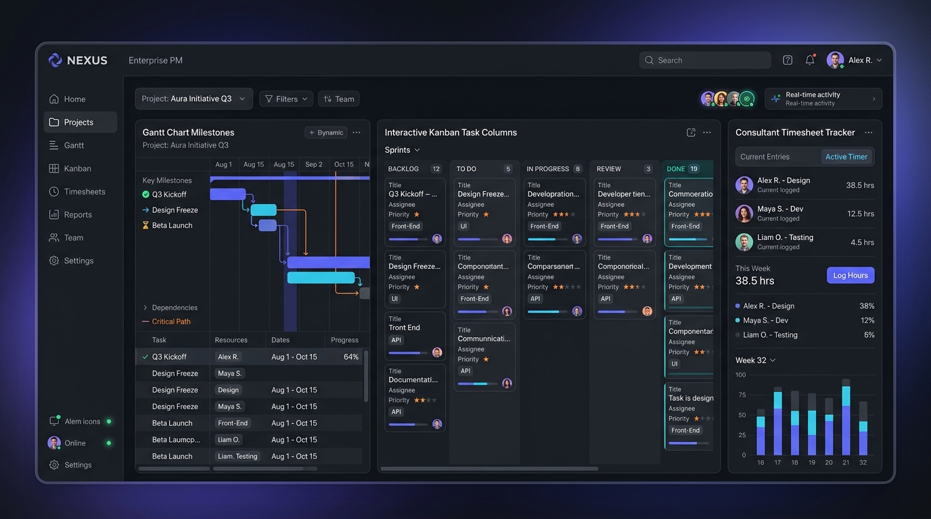Click Documentati... card priority stars

click(426, 400)
